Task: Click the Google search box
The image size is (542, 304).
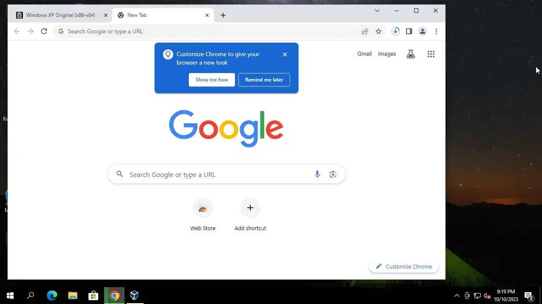Action: click(227, 174)
